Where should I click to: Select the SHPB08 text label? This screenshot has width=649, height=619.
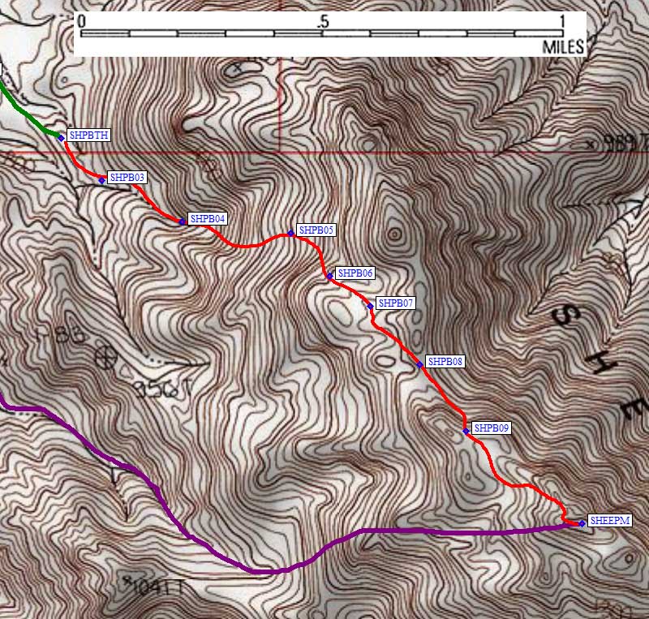coord(445,362)
